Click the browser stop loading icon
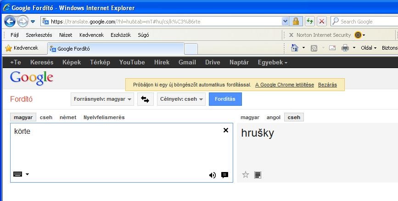 [x=322, y=21]
